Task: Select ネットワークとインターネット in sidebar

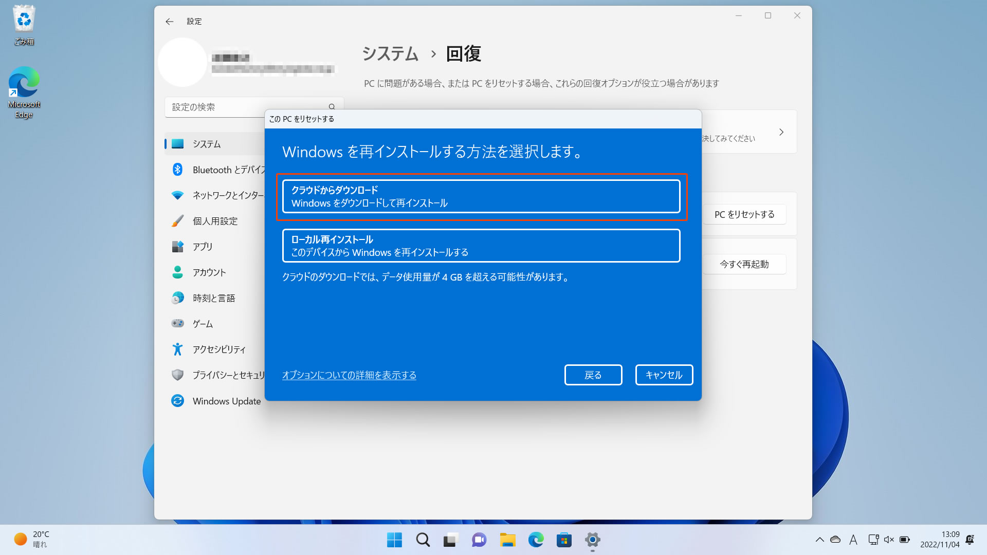Action: pos(215,195)
